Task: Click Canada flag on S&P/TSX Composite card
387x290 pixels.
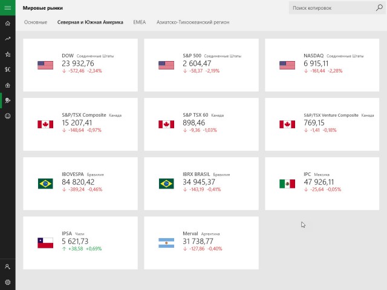Action: (x=45, y=124)
